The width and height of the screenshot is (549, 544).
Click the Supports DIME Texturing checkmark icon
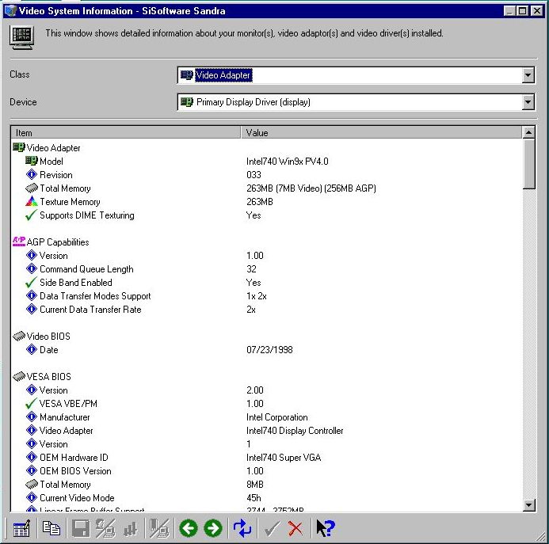tap(31, 215)
